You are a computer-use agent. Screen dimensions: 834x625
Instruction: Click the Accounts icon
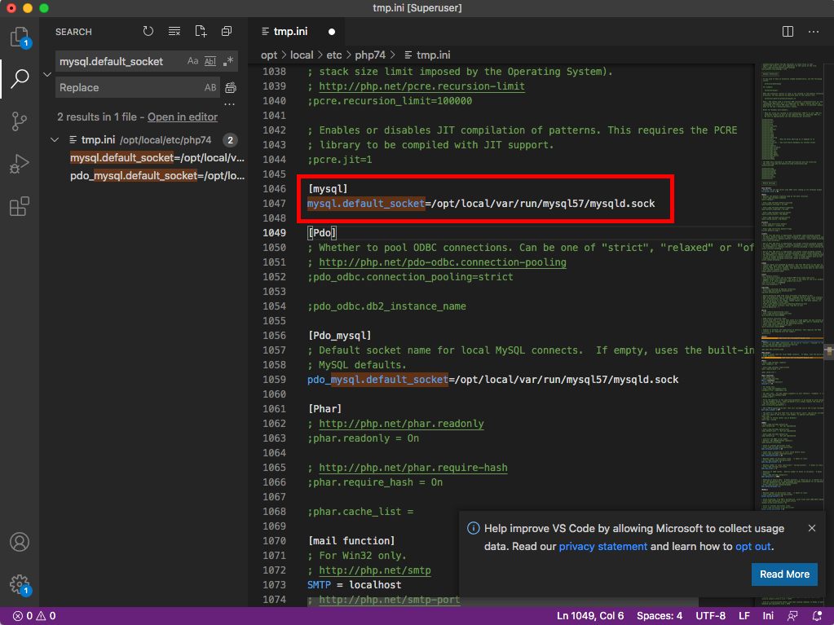[x=20, y=542]
